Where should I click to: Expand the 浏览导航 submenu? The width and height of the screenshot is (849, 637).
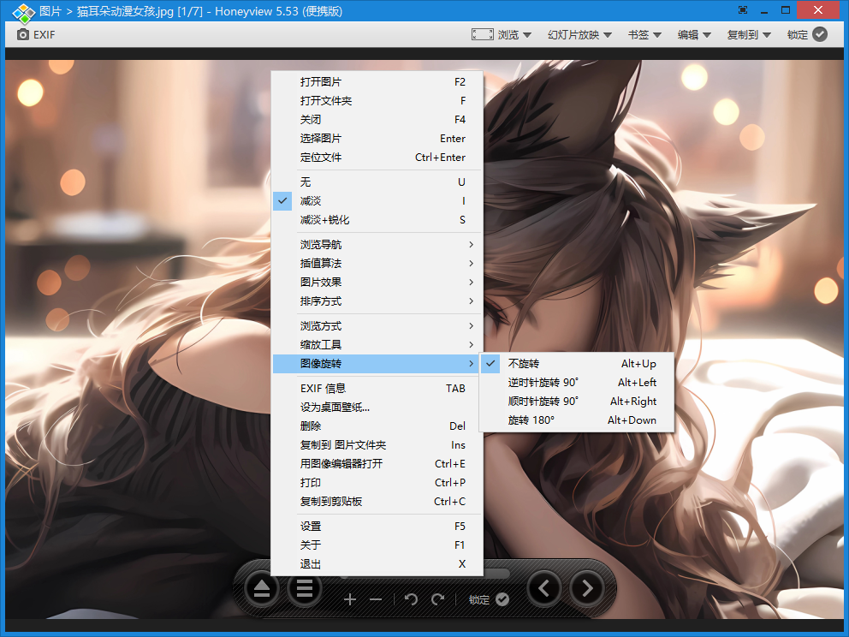[377, 244]
